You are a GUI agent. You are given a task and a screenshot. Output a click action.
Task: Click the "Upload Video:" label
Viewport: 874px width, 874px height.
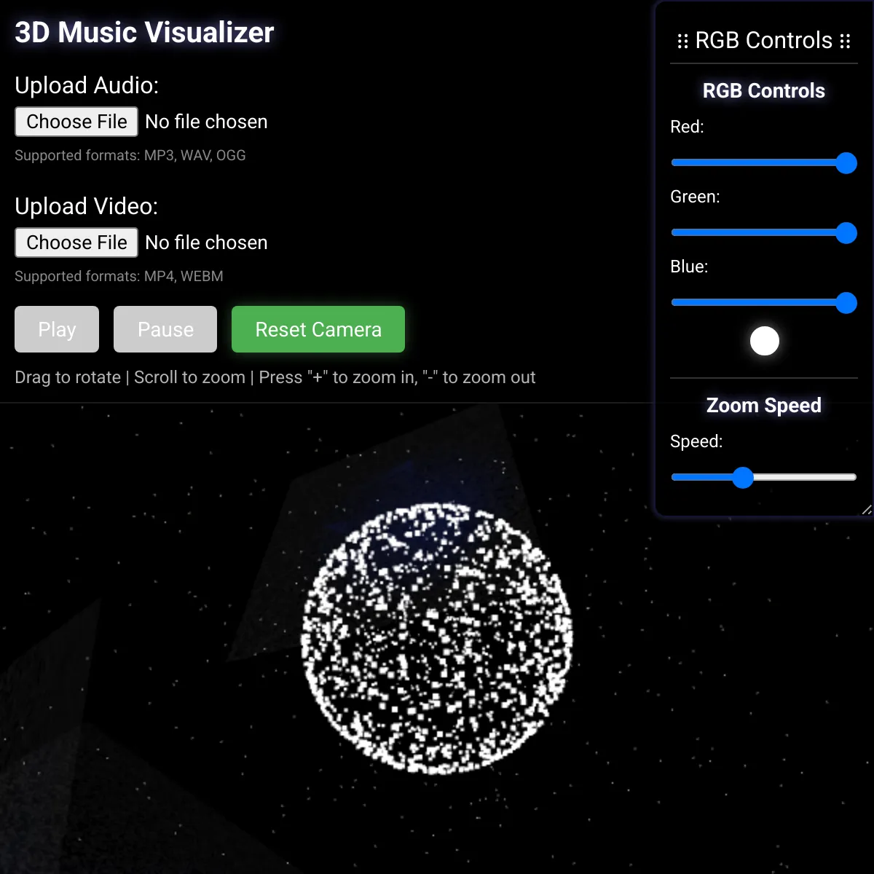point(87,206)
